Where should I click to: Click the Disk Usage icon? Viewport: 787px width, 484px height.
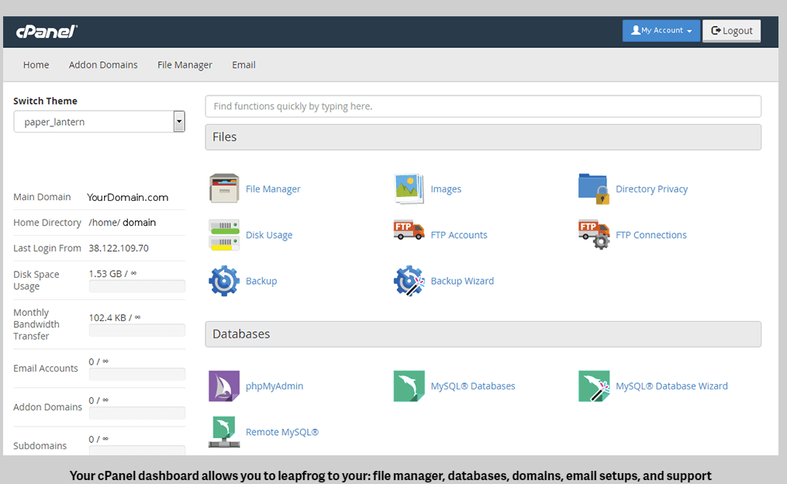click(x=224, y=234)
